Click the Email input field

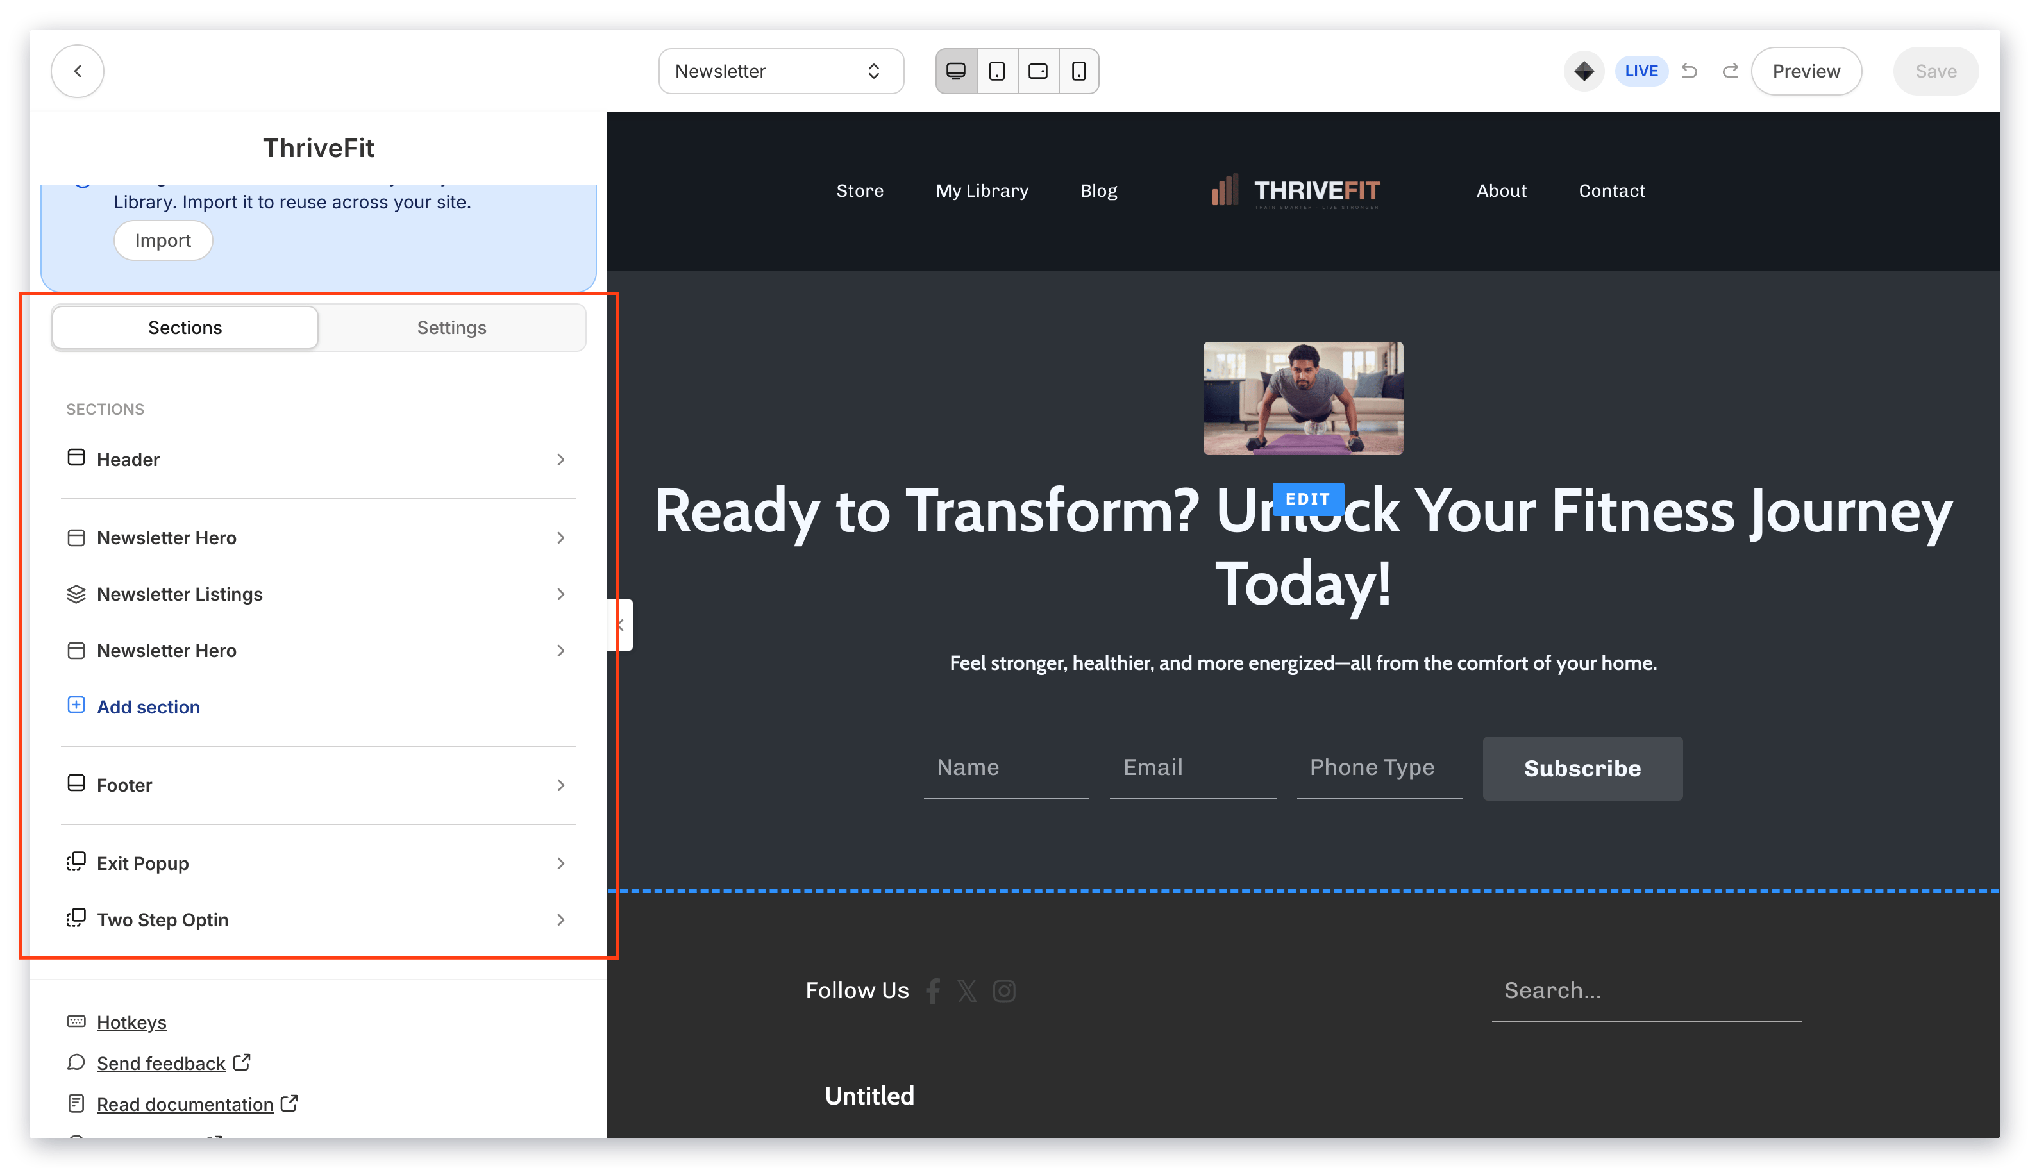pyautogui.click(x=1193, y=768)
